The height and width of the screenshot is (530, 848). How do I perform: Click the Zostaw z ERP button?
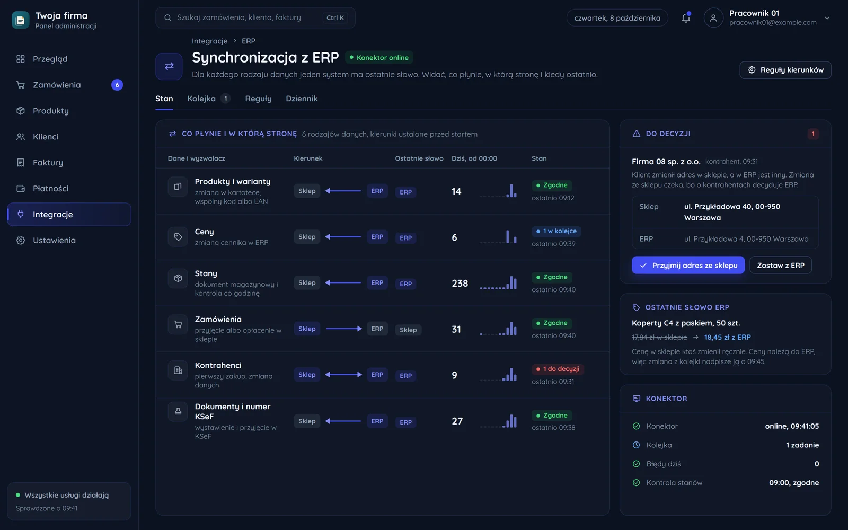(x=781, y=266)
